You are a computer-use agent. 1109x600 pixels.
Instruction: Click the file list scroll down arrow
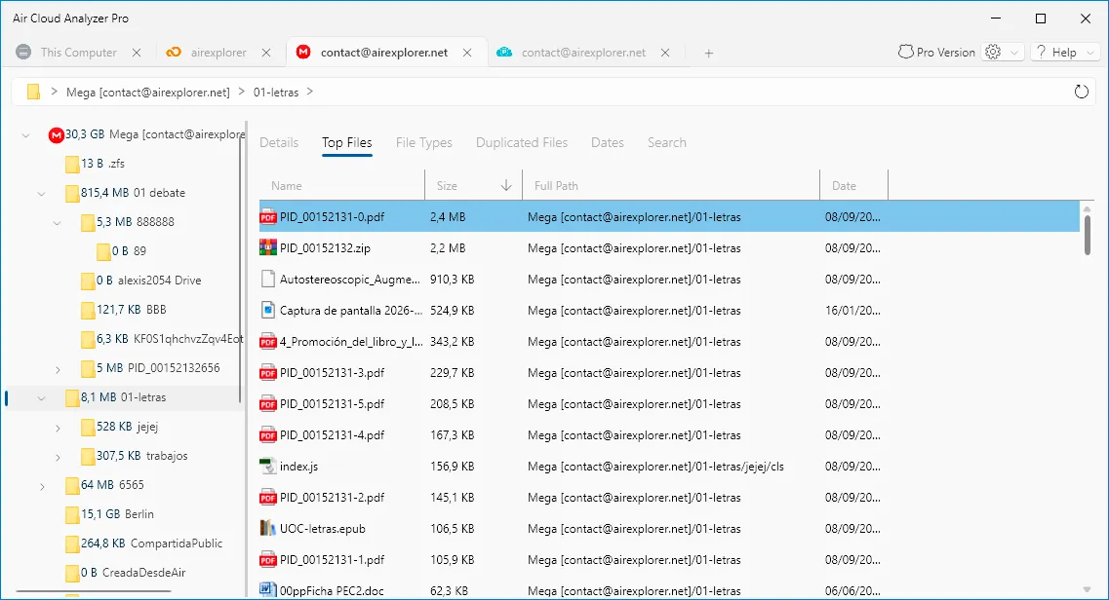click(x=1087, y=589)
